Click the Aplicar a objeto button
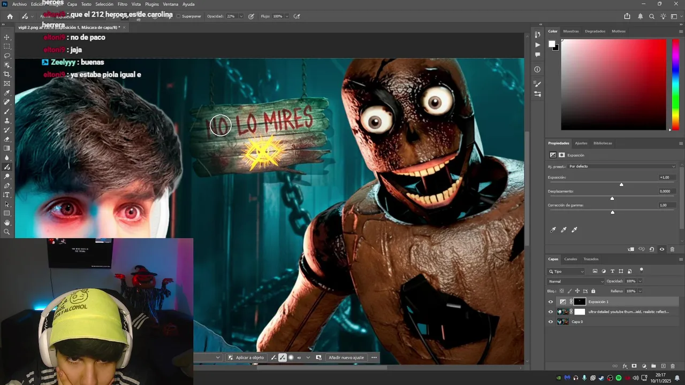 pyautogui.click(x=246, y=357)
